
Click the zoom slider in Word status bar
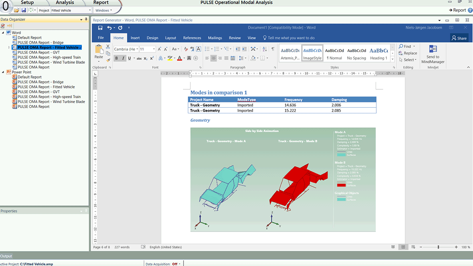(438, 247)
